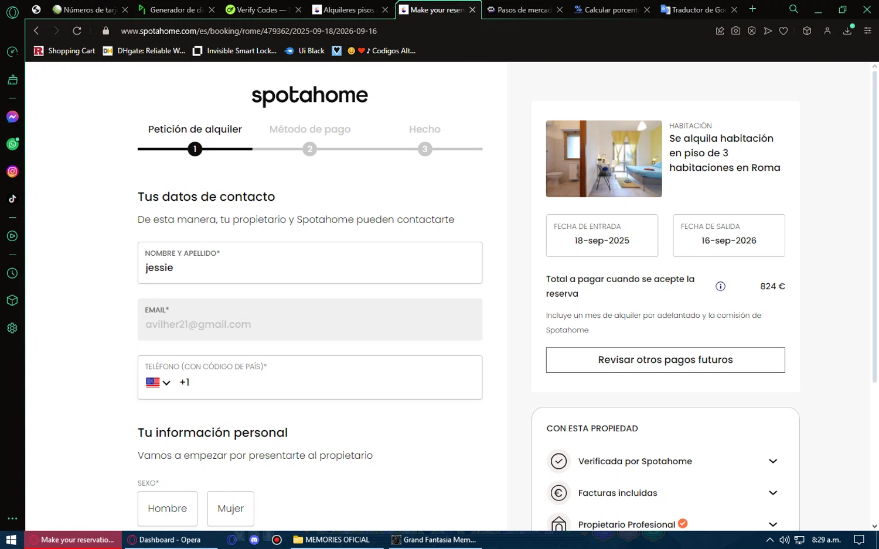Image resolution: width=879 pixels, height=549 pixels.
Task: Open the phone country flag dropdown
Action: (x=158, y=382)
